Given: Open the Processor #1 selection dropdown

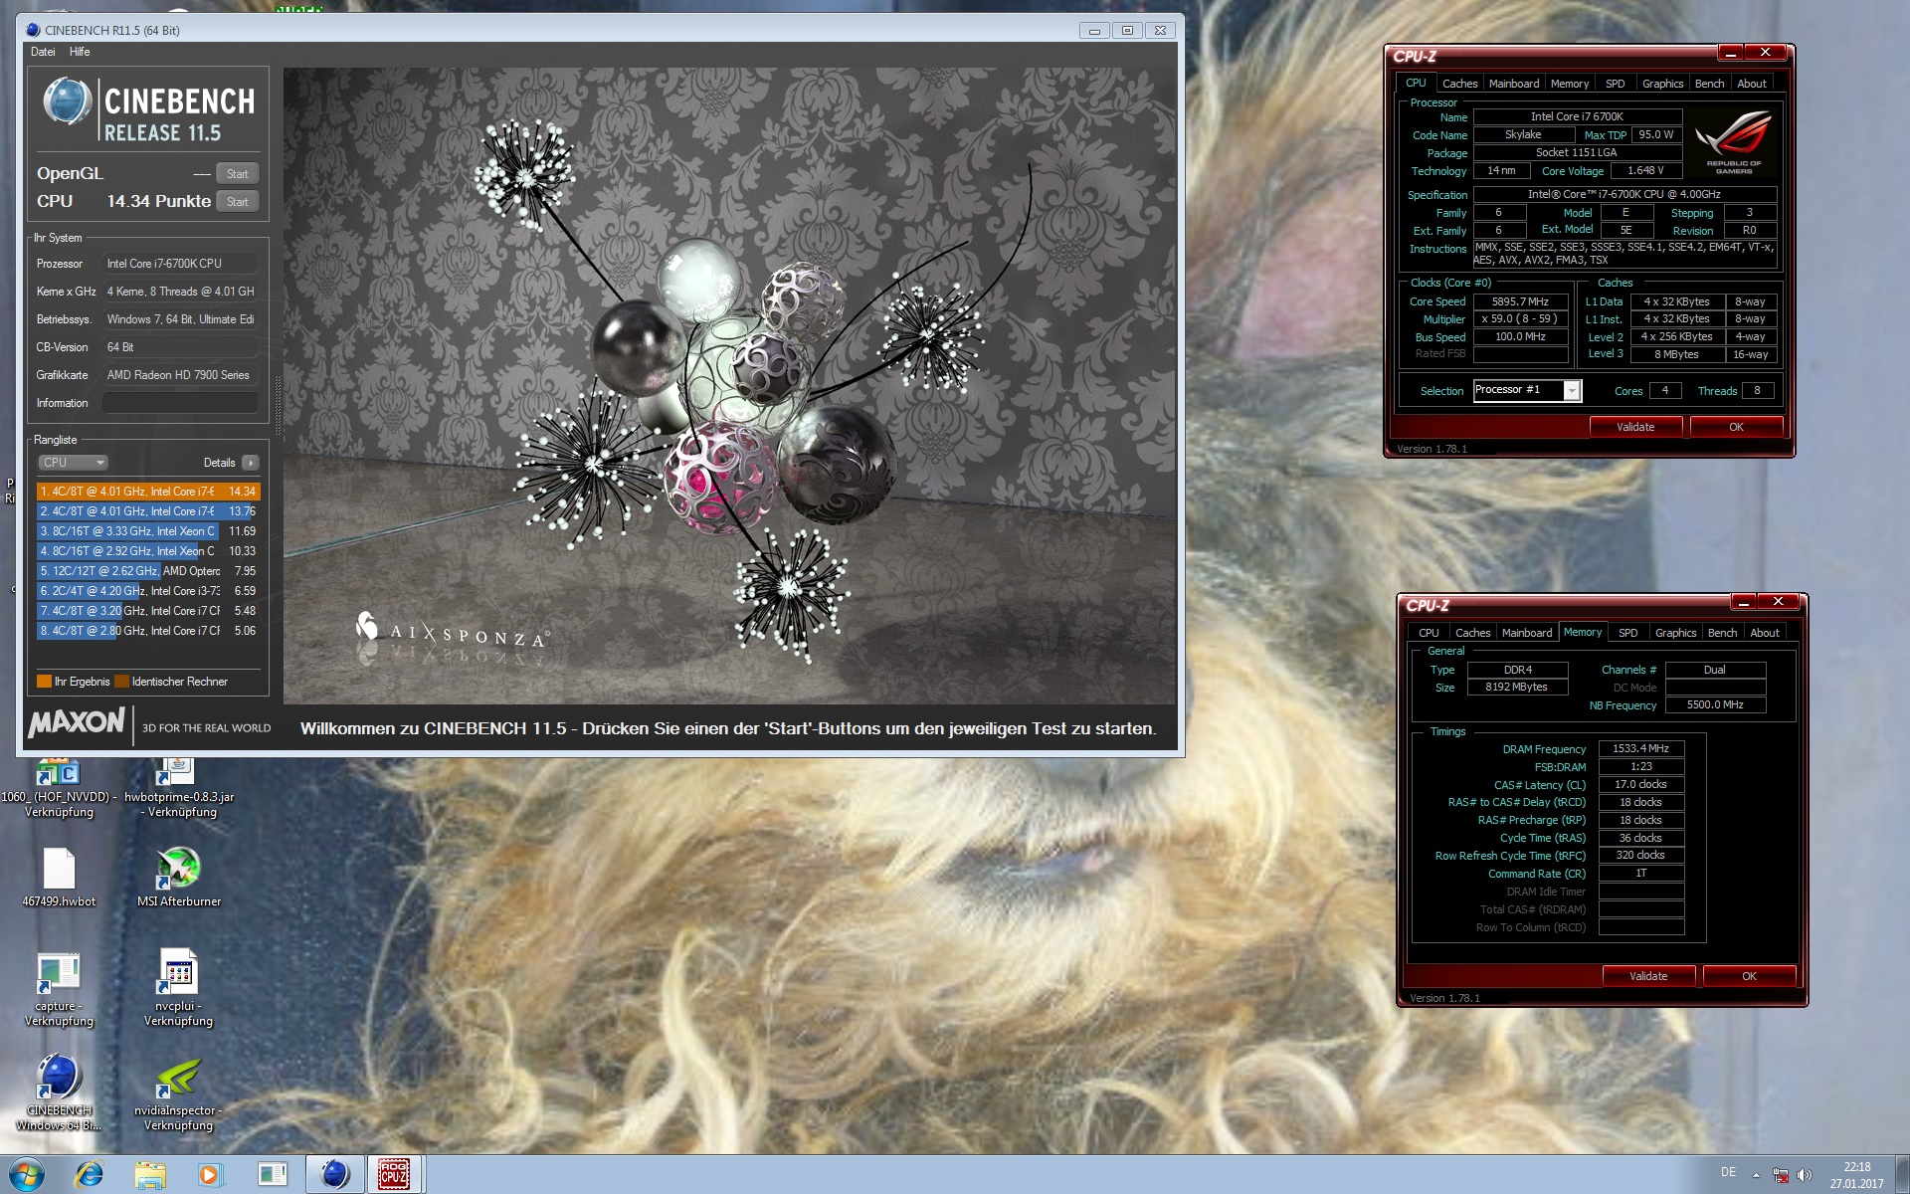Looking at the screenshot, I should pyautogui.click(x=1527, y=390).
